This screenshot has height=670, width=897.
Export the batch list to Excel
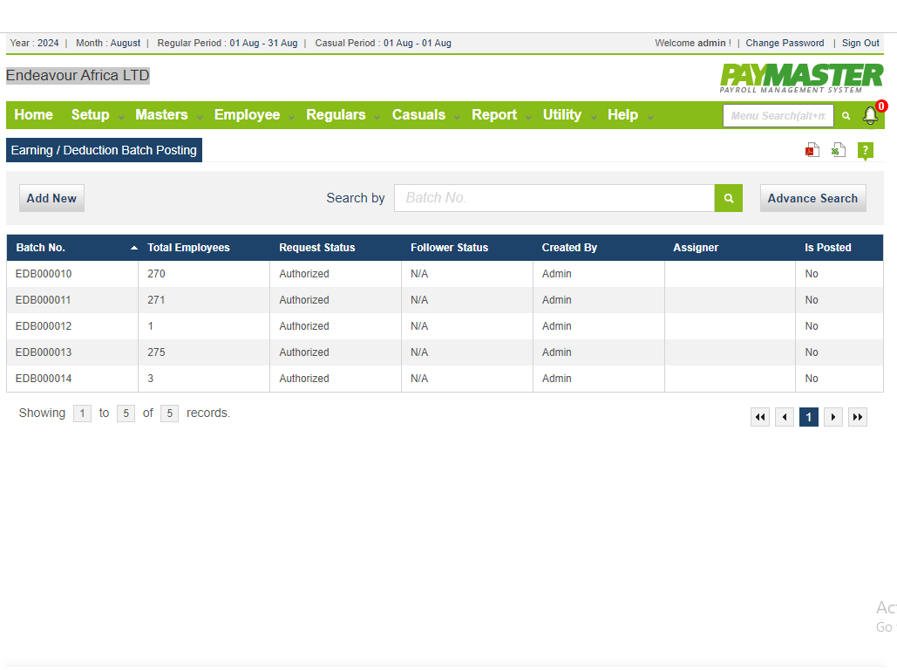(x=839, y=150)
